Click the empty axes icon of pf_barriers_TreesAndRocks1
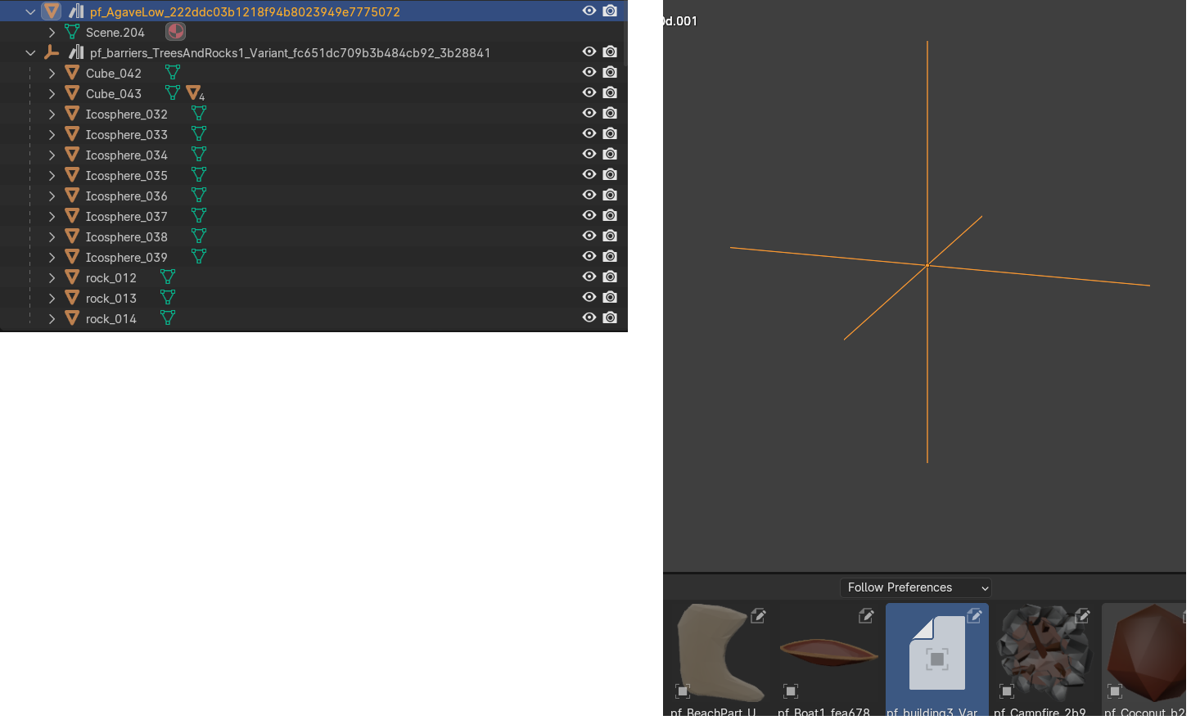 click(52, 52)
